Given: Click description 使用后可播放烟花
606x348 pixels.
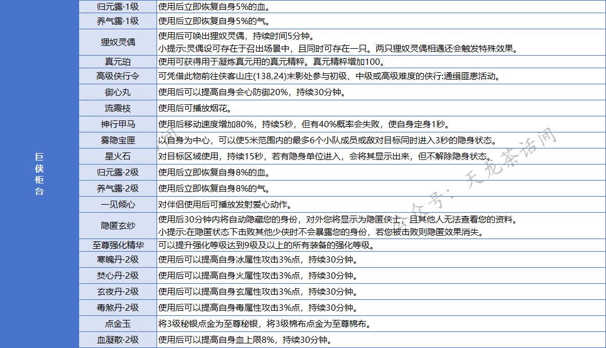Looking at the screenshot, I should (195, 108).
